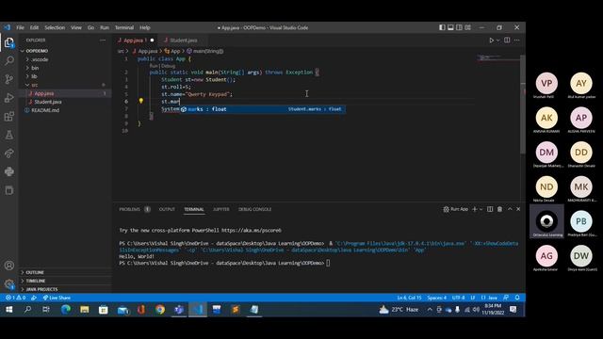Open the Manage gear icon
603x339 pixels.
[x=9, y=284]
